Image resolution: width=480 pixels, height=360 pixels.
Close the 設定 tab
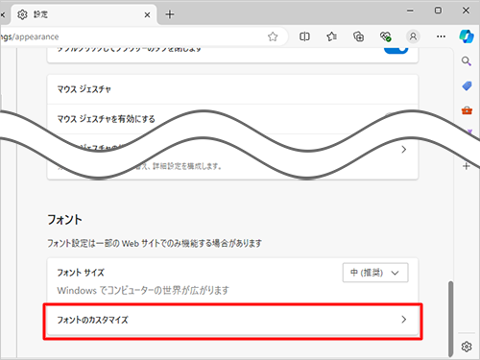coord(147,14)
